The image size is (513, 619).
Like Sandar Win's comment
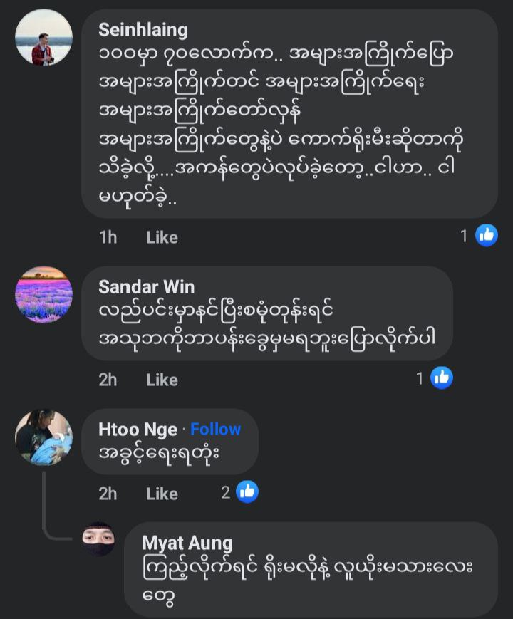click(162, 380)
